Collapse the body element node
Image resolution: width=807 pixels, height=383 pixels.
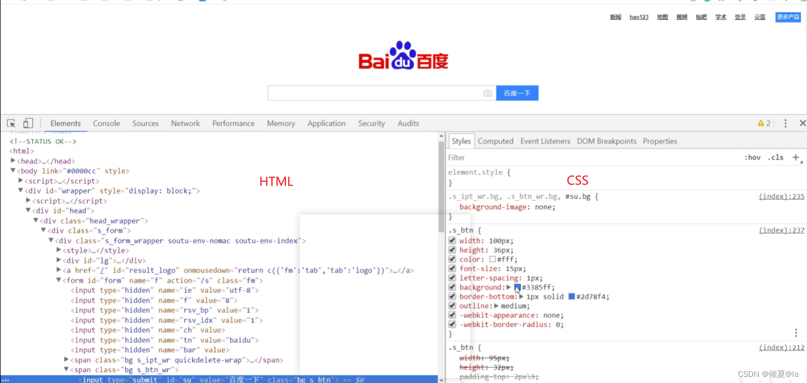pyautogui.click(x=13, y=171)
